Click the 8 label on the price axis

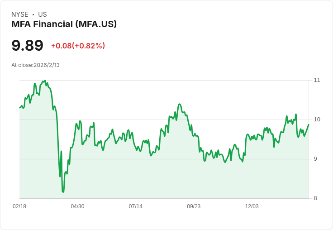click(315, 198)
